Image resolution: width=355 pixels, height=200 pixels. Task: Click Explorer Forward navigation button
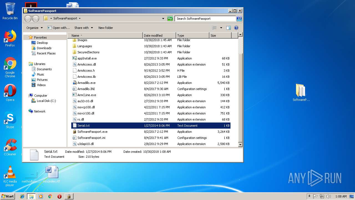pos(36,19)
